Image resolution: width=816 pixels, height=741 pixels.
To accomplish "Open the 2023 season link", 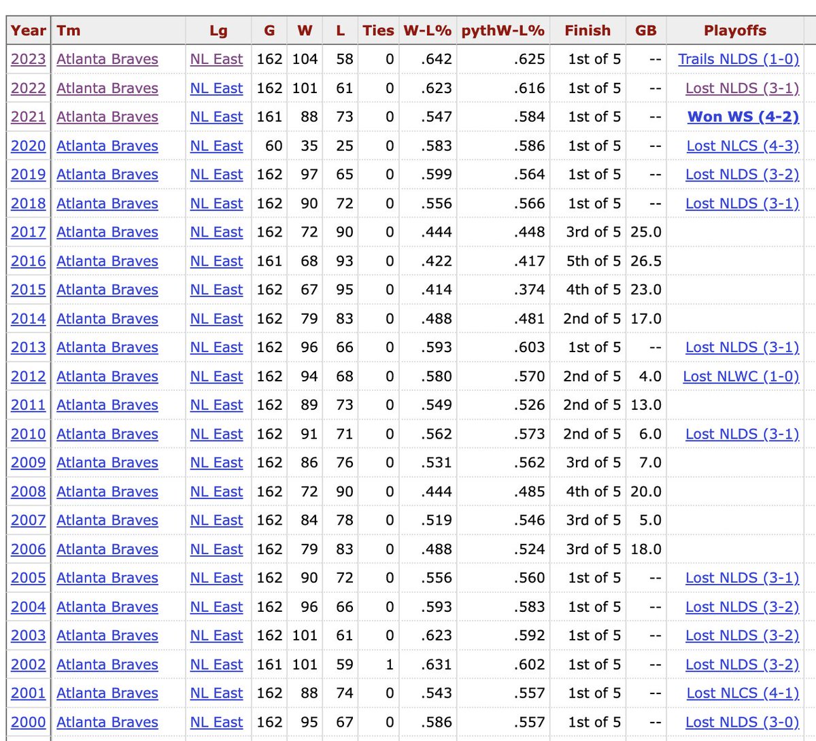I will (x=29, y=59).
